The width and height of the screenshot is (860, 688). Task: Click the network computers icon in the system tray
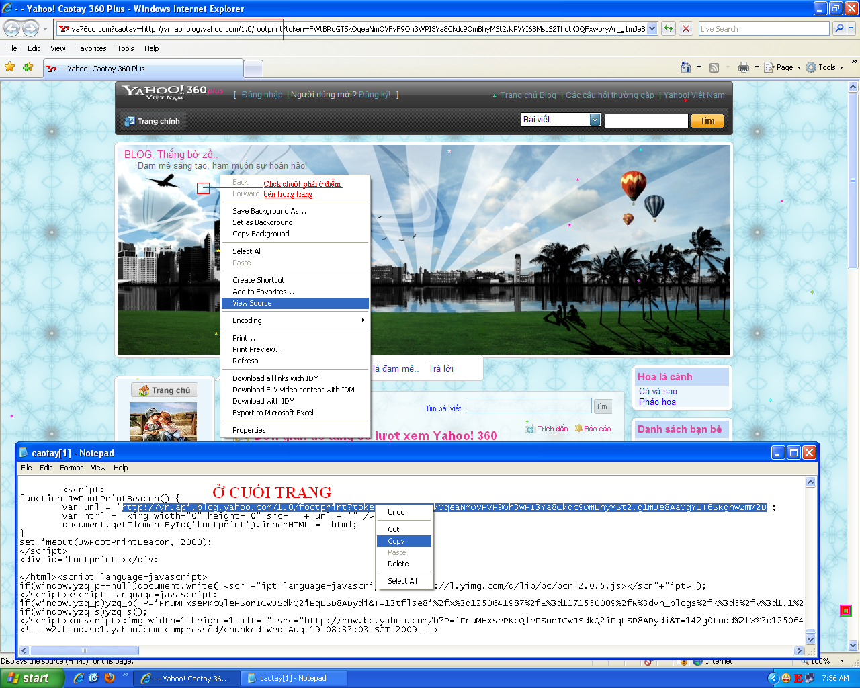pos(810,678)
